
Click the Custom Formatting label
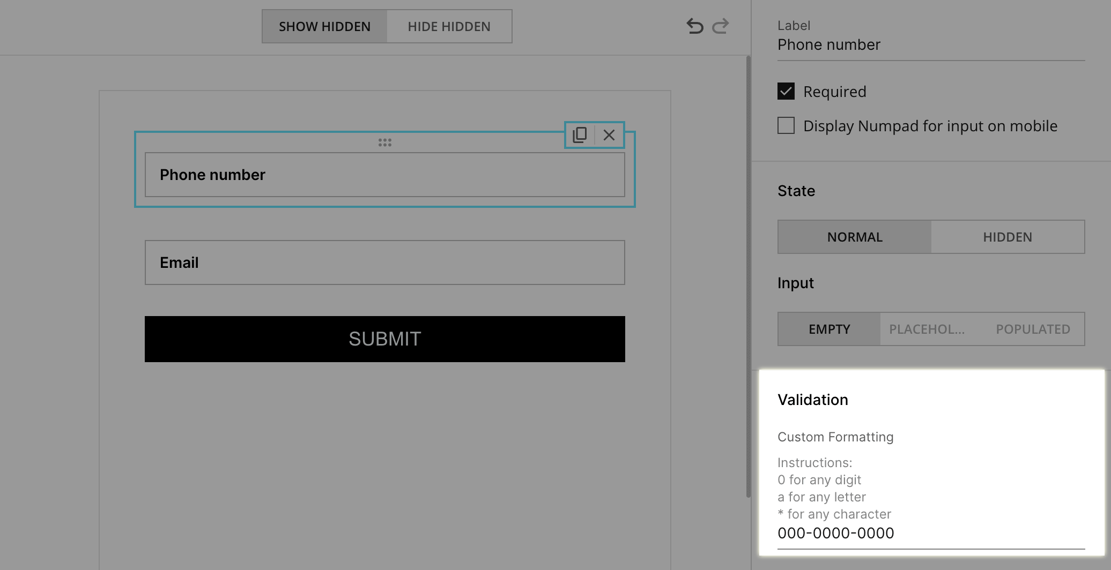(835, 437)
